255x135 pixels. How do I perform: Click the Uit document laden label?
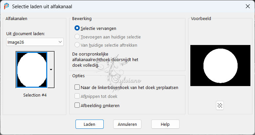[x=26, y=34]
